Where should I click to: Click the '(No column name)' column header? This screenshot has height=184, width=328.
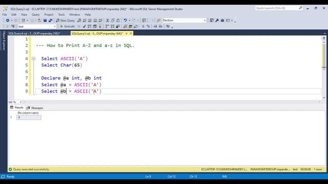point(28,113)
